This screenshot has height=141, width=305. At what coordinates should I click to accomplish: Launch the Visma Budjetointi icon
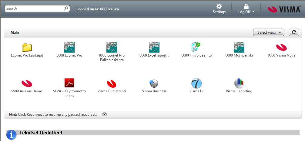112,84
